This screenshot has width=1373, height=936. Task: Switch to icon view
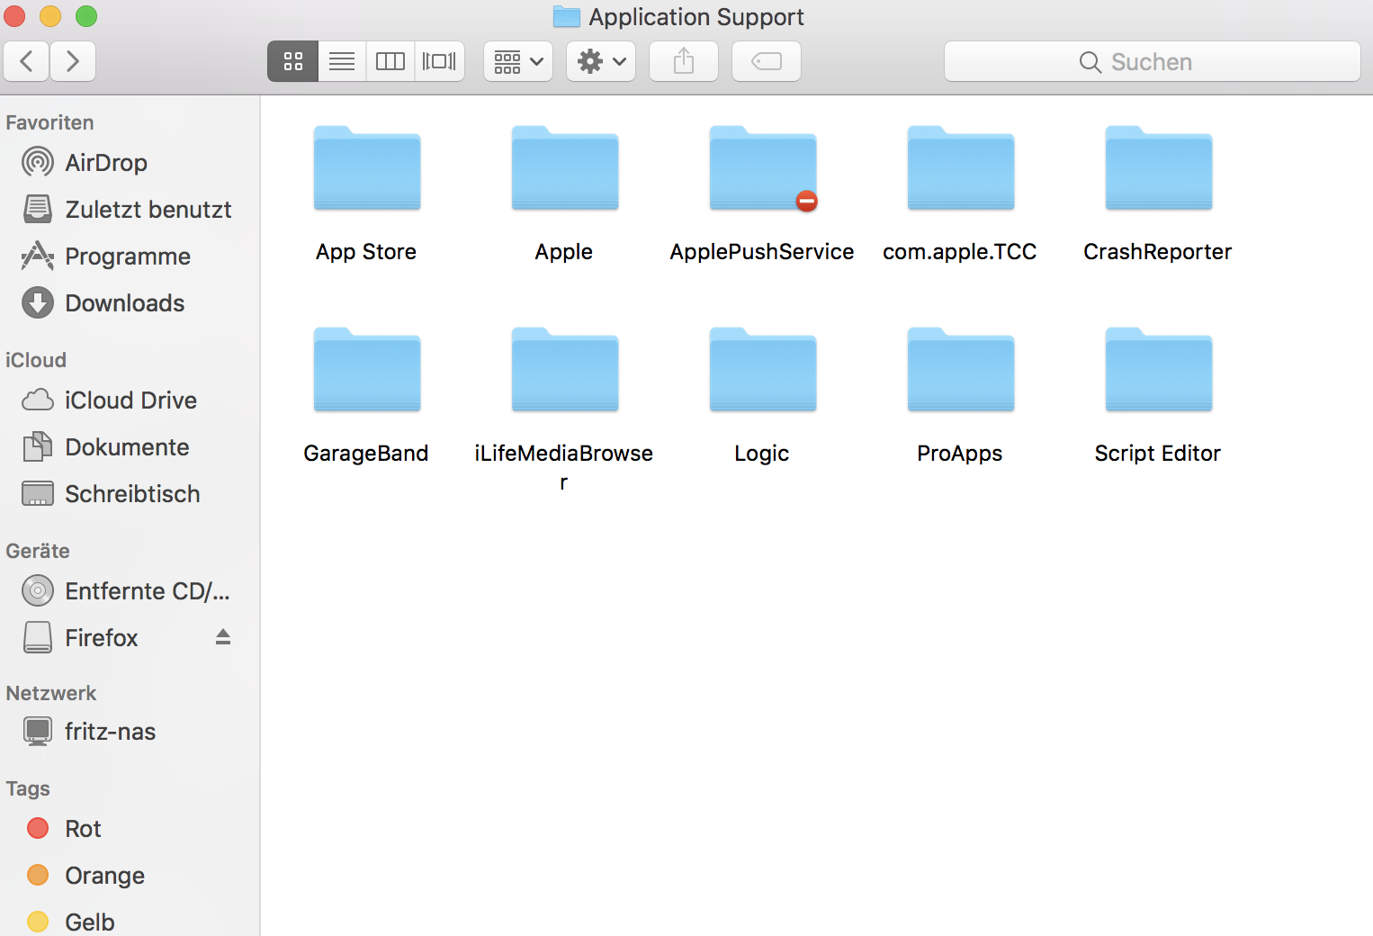[x=293, y=61]
